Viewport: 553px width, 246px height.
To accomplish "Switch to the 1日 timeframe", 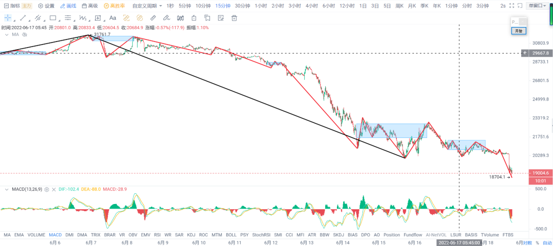I will click(363, 6).
